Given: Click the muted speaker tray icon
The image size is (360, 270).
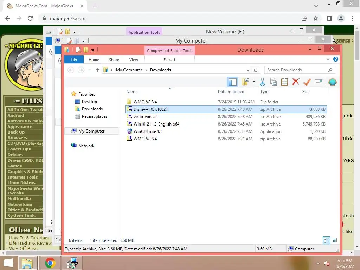Looking at the screenshot, I should [x=327, y=264].
